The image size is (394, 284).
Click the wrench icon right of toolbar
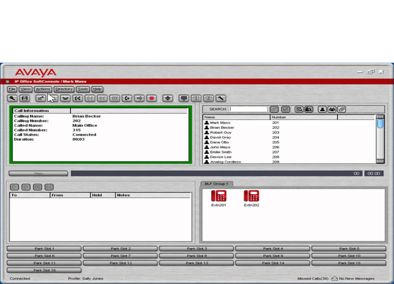click(221, 98)
